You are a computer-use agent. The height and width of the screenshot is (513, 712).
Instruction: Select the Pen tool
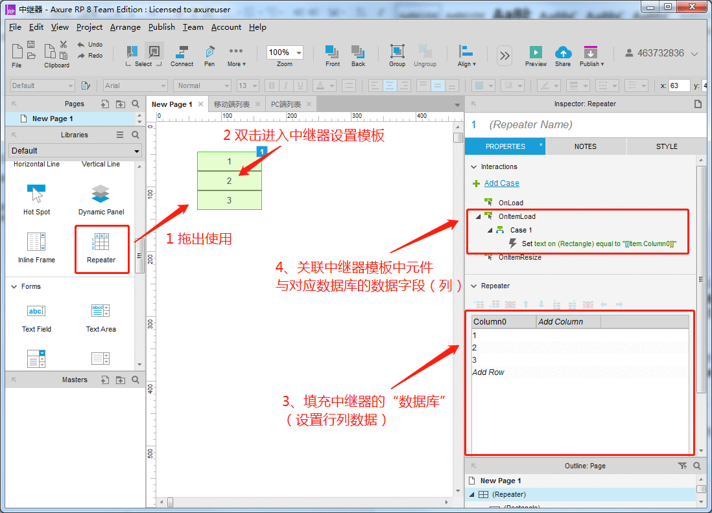click(x=209, y=56)
